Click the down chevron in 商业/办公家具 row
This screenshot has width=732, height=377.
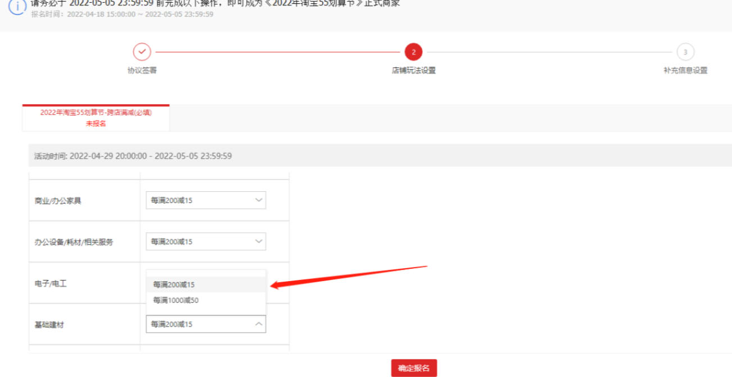pos(259,200)
